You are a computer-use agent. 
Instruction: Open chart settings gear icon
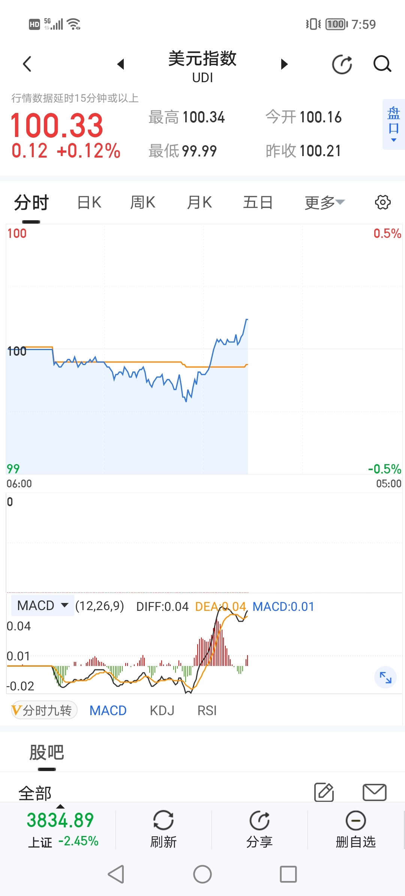coord(383,202)
